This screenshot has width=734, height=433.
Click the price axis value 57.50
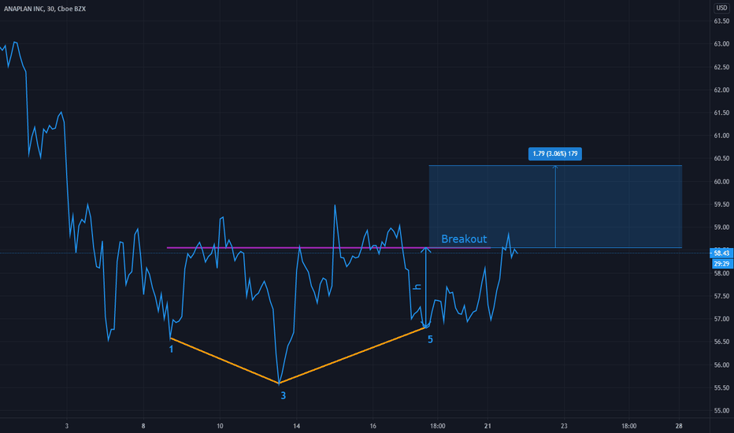tap(721, 296)
